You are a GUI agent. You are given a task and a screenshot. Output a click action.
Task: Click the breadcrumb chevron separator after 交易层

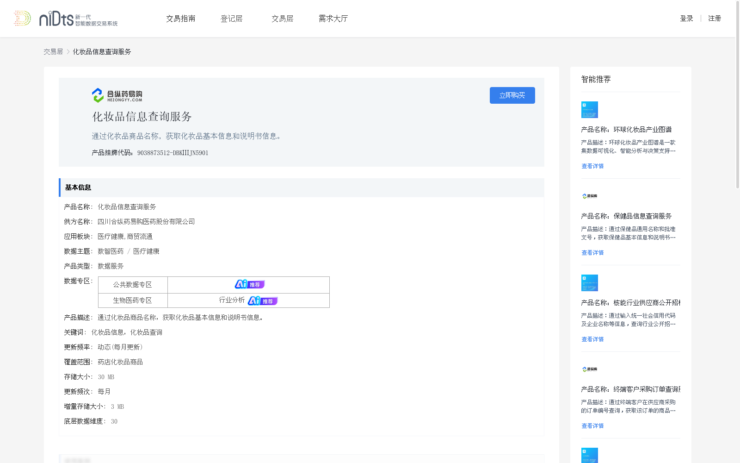tap(68, 52)
